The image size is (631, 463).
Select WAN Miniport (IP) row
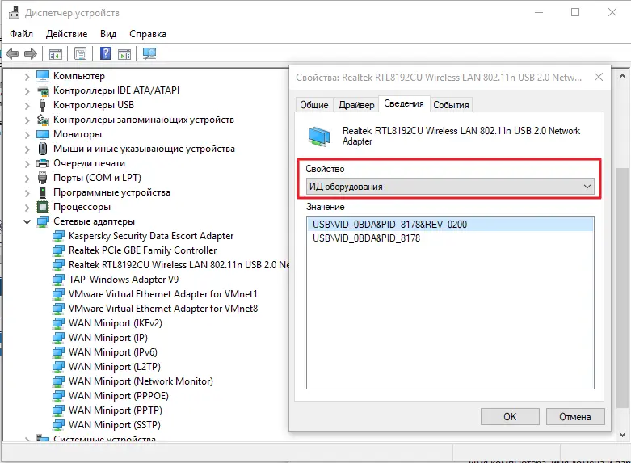click(107, 338)
